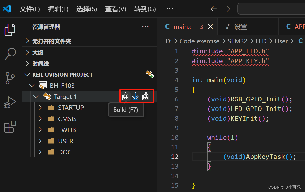
Task: Open the Explorer view in activity bar
Action: (x=10, y=30)
